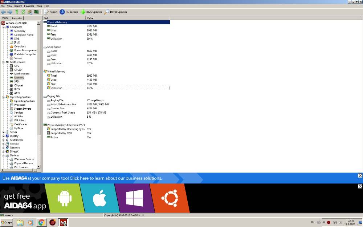363x227 pixels.
Task: Click the tree panel's vertical scrollbar down arrow
Action: (x=39, y=167)
